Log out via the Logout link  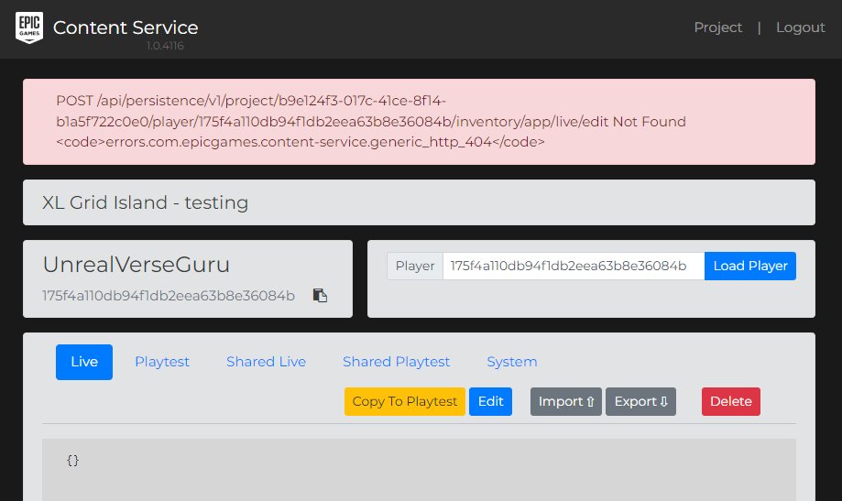800,27
